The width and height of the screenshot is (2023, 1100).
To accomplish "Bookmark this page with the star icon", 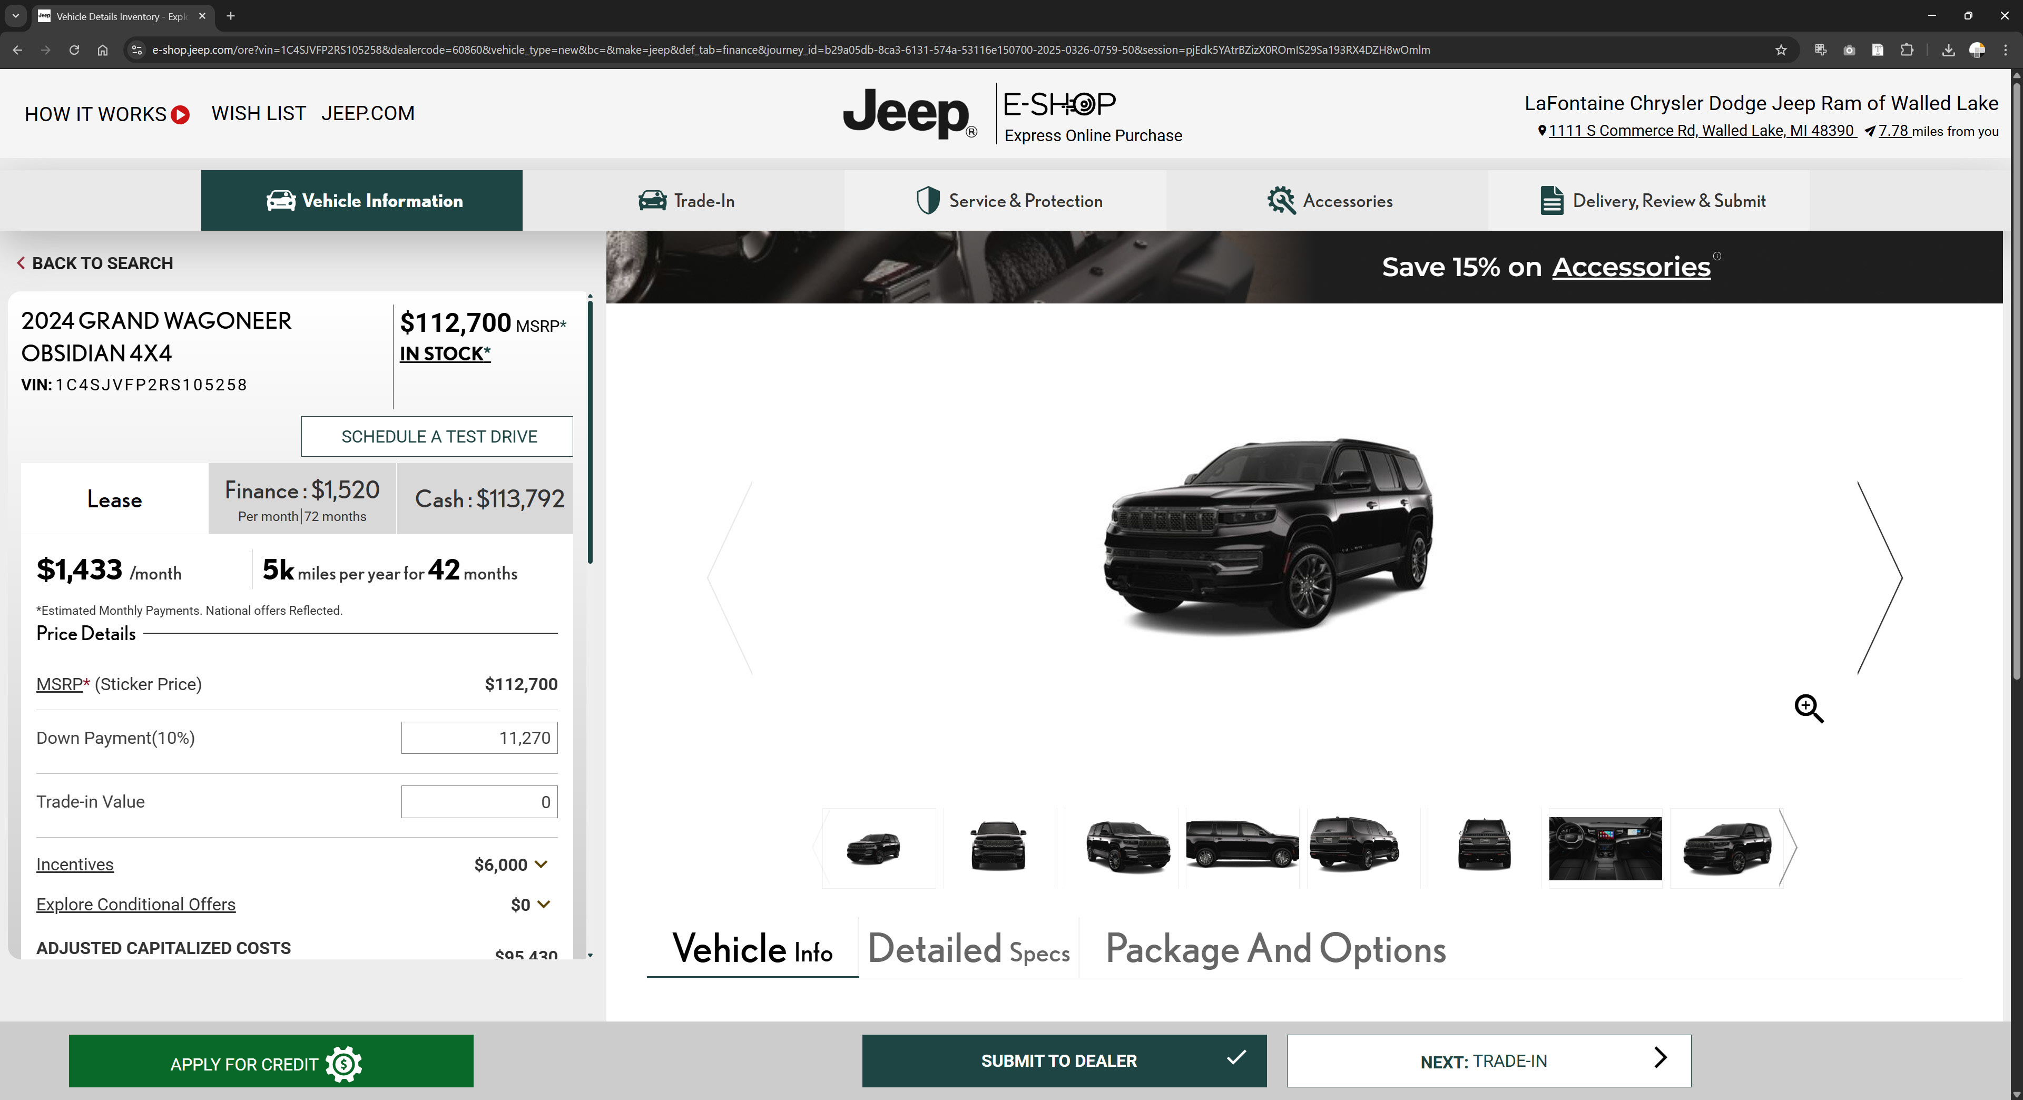I will pyautogui.click(x=1780, y=50).
